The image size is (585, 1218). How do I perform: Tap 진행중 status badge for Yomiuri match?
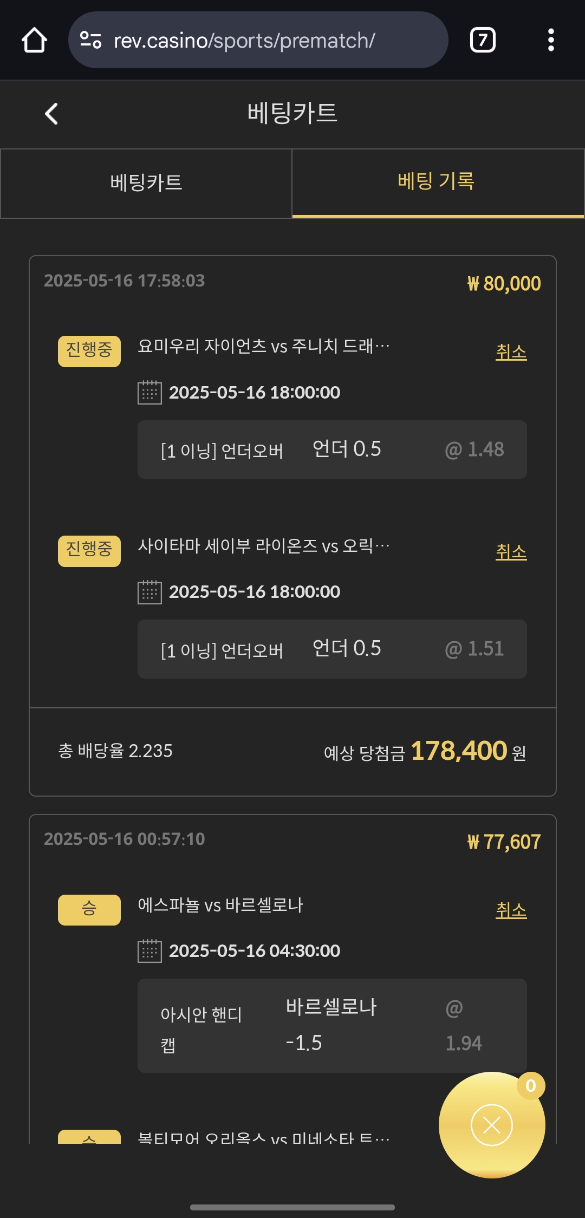click(x=89, y=350)
